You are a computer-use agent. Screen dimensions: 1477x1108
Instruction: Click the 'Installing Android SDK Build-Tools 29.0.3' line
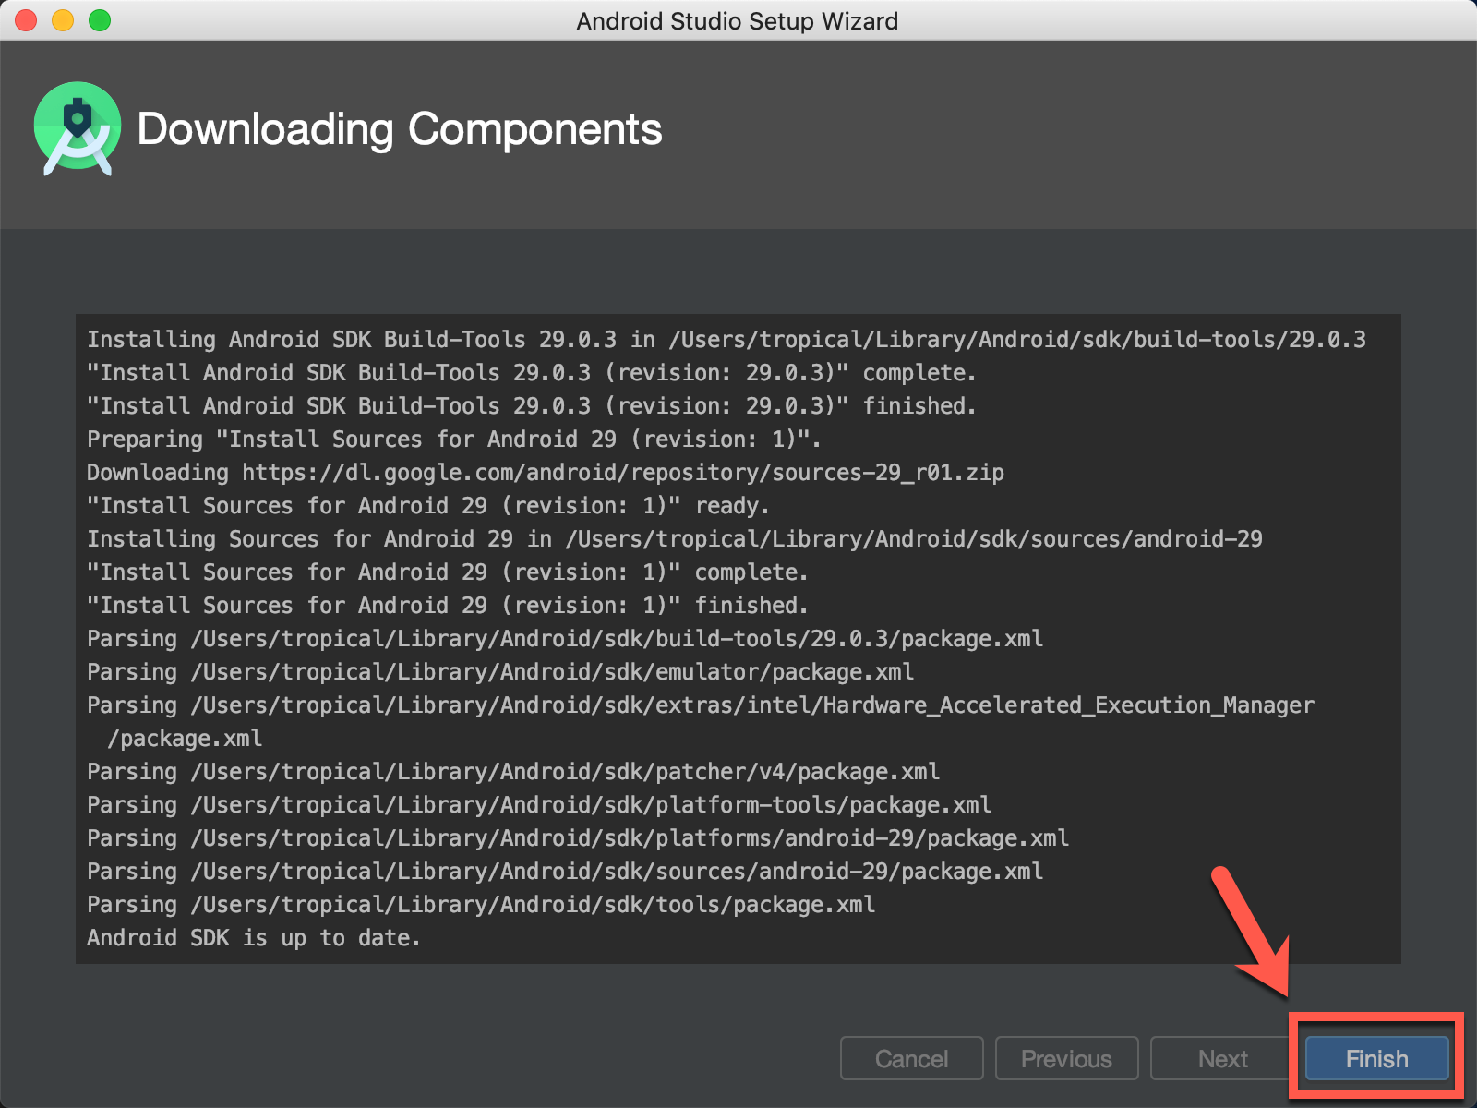(x=726, y=340)
